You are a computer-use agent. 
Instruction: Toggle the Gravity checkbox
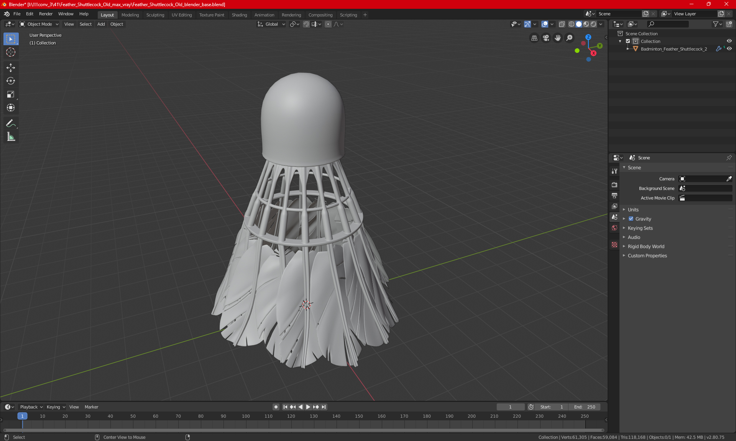[631, 219]
